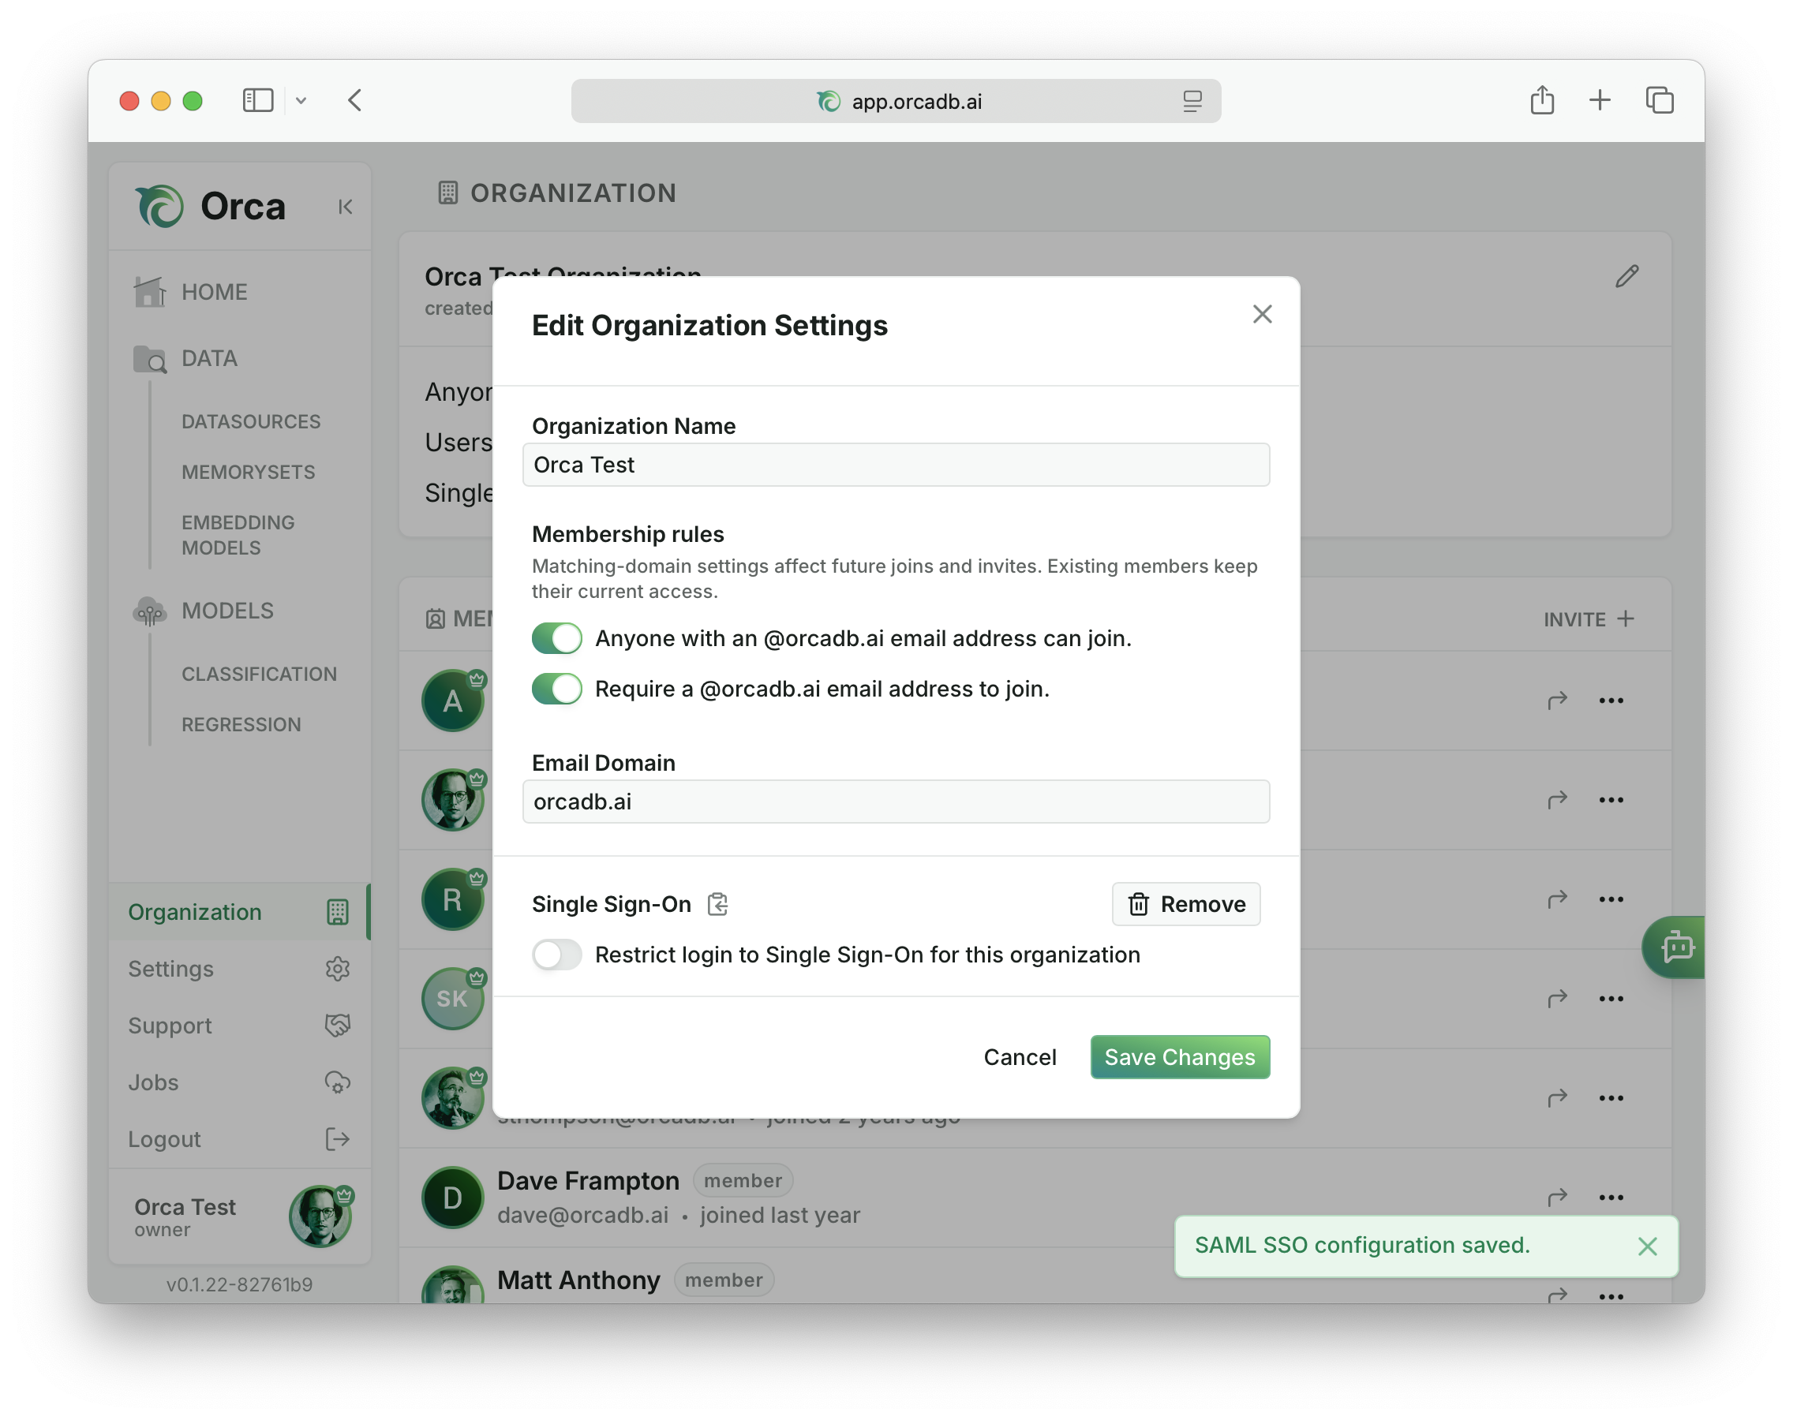Disable joining with an @orcadb.ai email address

point(556,637)
